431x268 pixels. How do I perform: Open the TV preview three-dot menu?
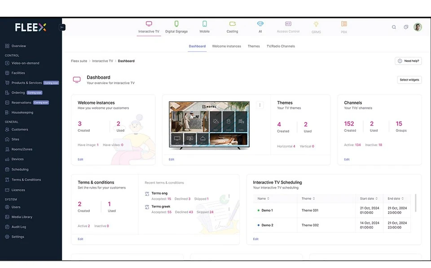click(260, 105)
